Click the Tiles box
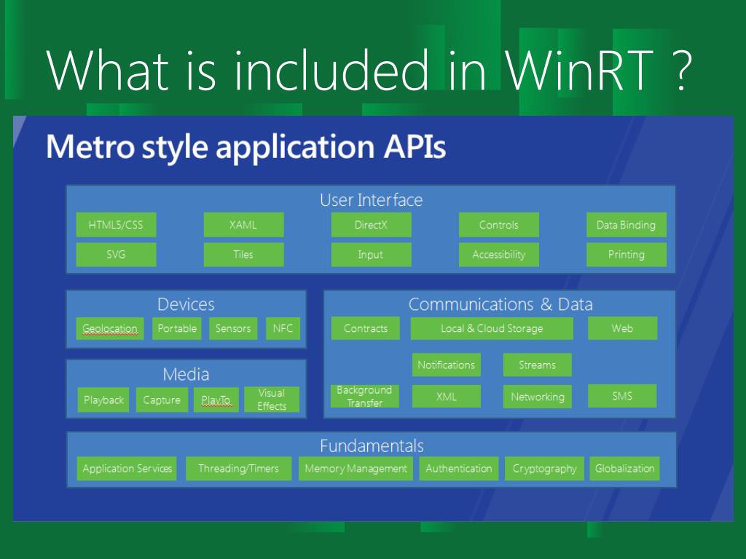Image resolution: width=746 pixels, height=559 pixels. coord(243,254)
